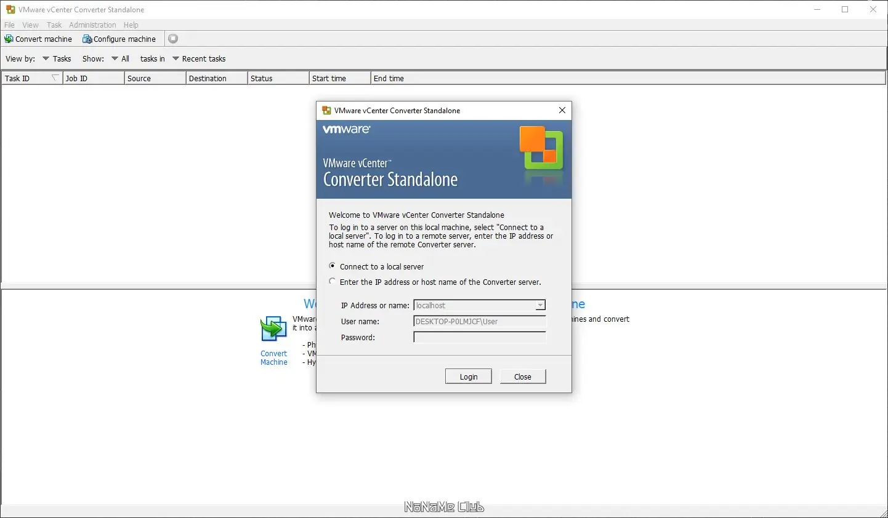
Task: Open the Administration menu
Action: click(92, 25)
